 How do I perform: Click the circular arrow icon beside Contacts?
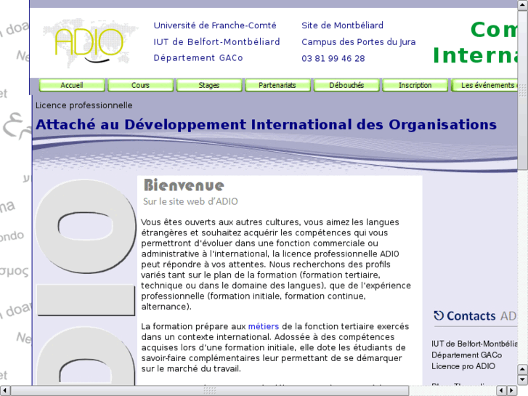click(x=439, y=315)
